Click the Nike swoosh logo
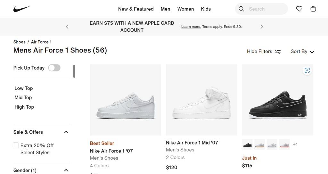 click(x=21, y=9)
